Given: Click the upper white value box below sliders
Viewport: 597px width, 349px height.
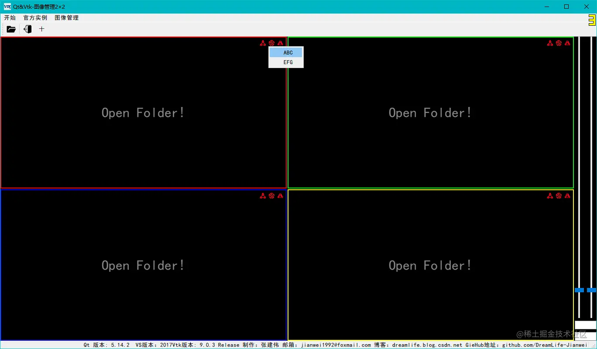Looking at the screenshot, I should point(585,325).
